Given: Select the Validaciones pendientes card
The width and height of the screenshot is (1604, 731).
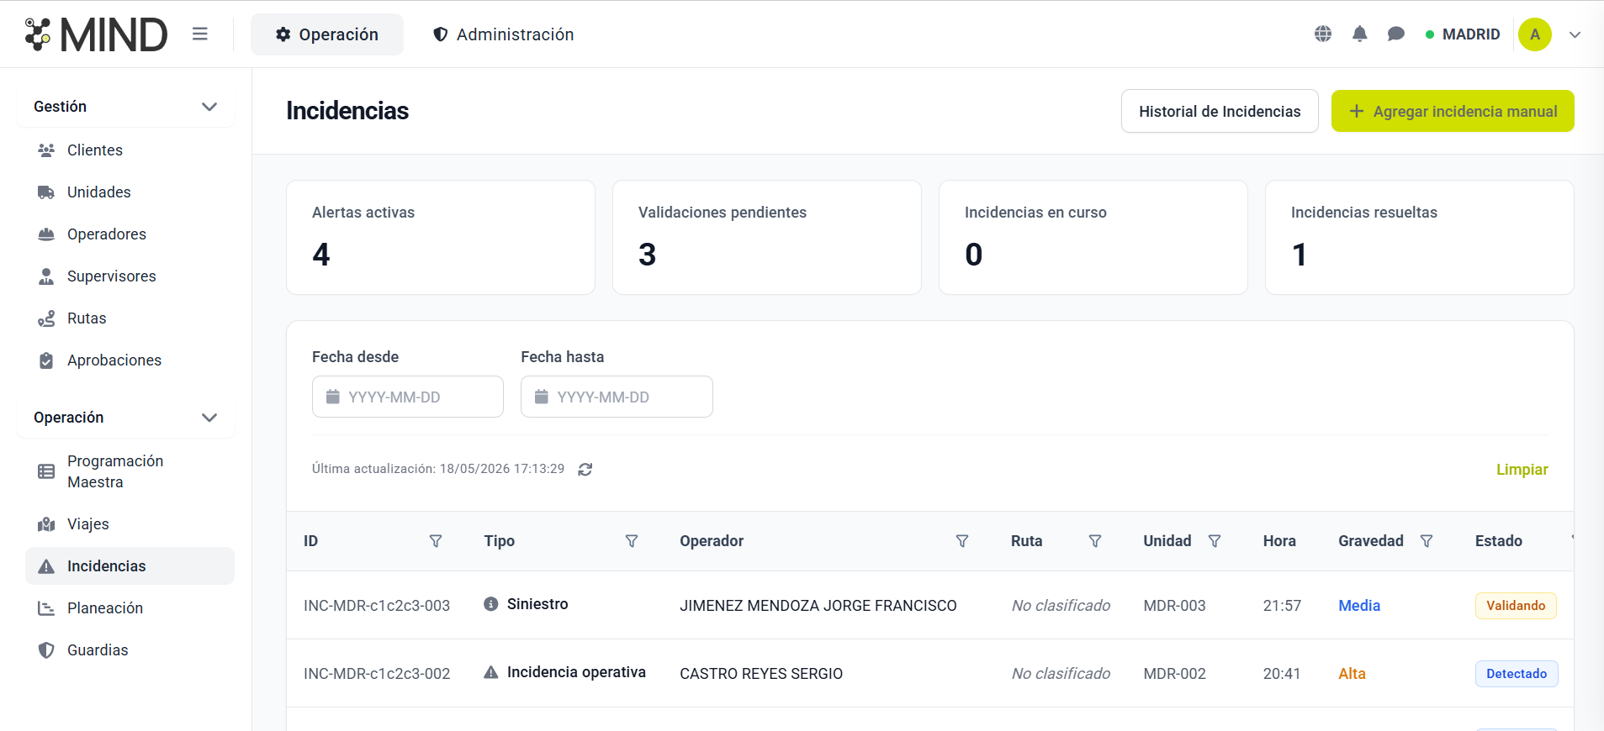Looking at the screenshot, I should (767, 238).
